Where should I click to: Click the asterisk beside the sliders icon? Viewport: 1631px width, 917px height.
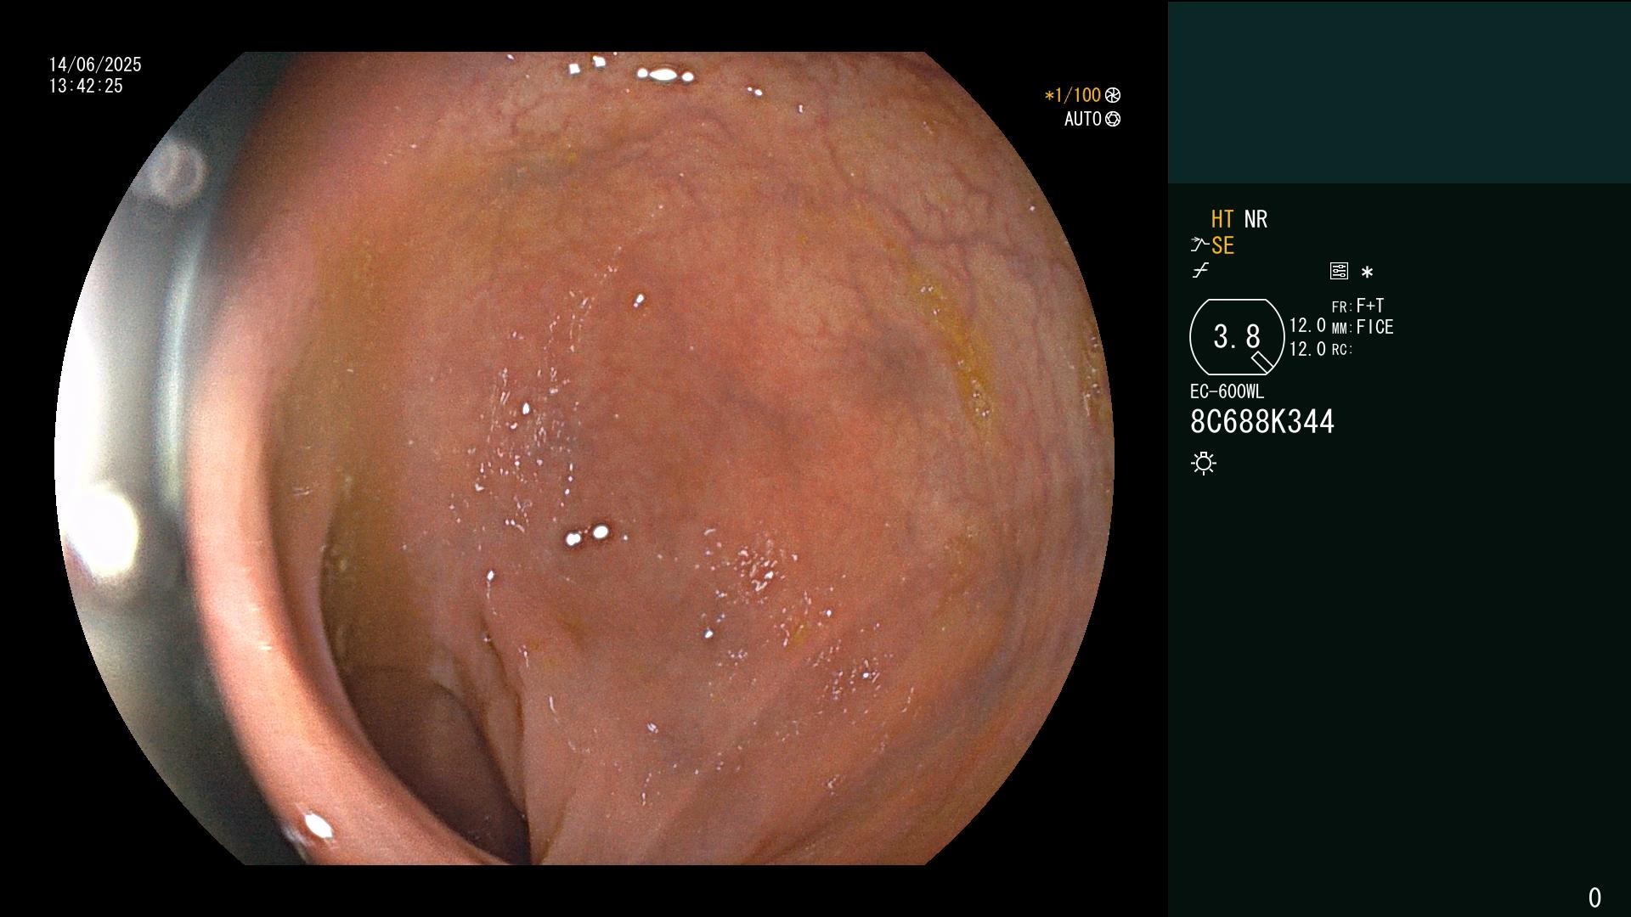pos(1367,272)
